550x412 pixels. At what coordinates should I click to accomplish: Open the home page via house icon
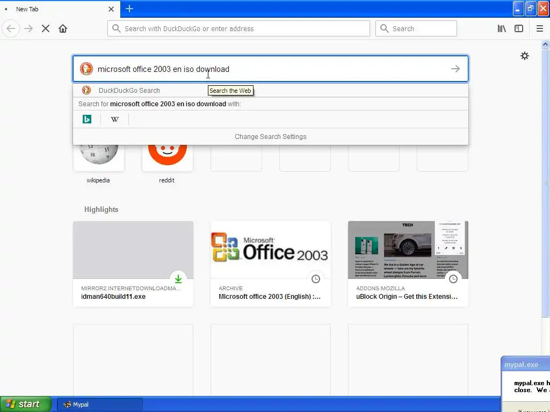click(63, 28)
